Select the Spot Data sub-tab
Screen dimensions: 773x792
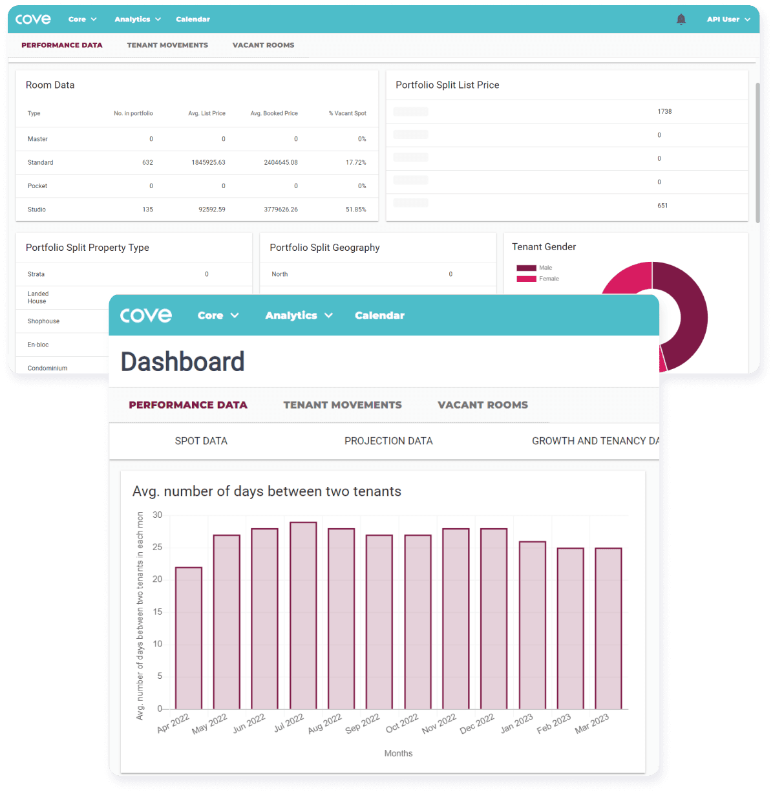click(201, 441)
